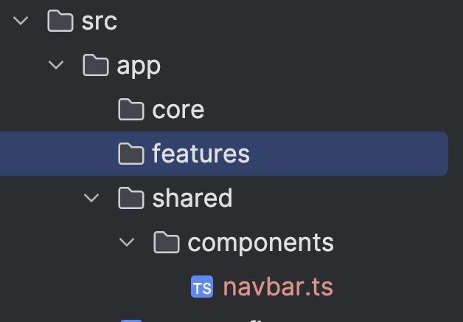Select the app folder name

(x=139, y=66)
